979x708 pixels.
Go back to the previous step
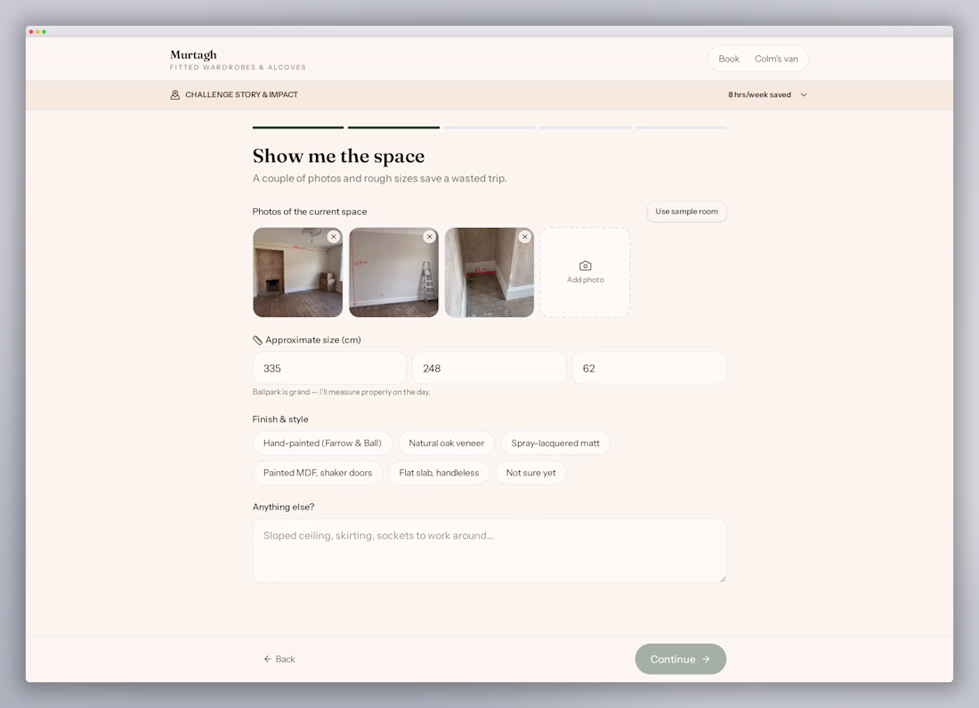click(x=279, y=659)
